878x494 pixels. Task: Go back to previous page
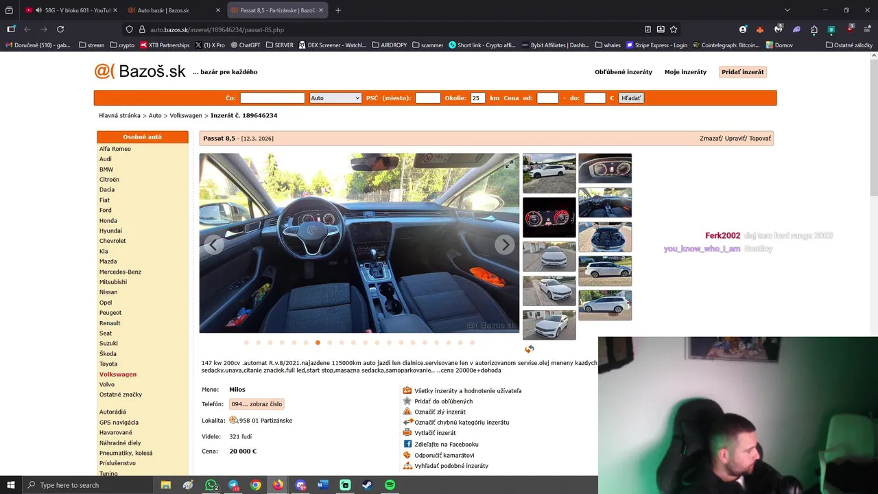coord(27,30)
